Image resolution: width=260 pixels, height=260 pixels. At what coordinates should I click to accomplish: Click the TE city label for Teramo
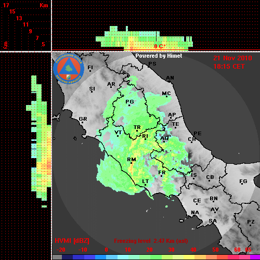click(x=176, y=124)
